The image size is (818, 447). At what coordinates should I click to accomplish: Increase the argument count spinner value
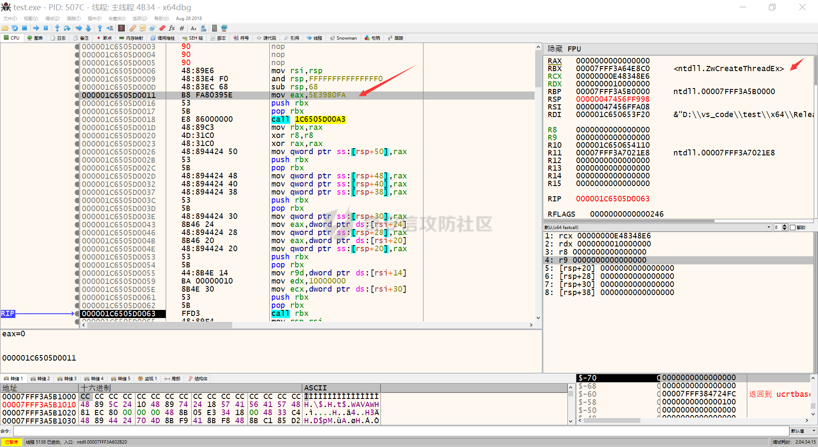pyautogui.click(x=785, y=226)
